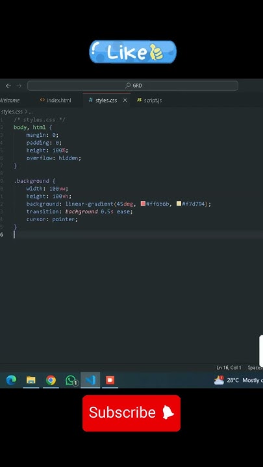Click the HTML icon on index.html tab

click(x=42, y=100)
